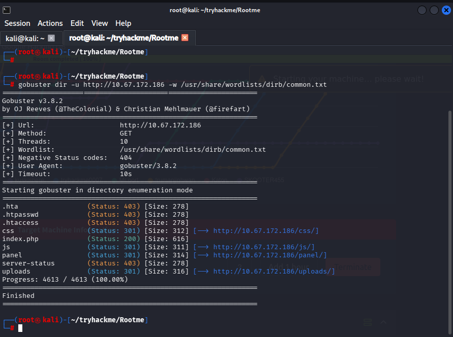Screen dimensions: 453x337
Task: Open the View menu
Action: tap(100, 23)
